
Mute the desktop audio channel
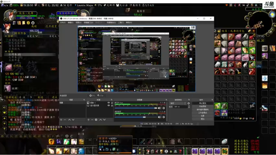click(159, 117)
